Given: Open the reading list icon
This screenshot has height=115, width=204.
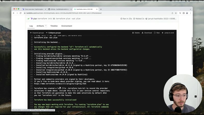Looking at the screenshot, I should tap(180, 13).
